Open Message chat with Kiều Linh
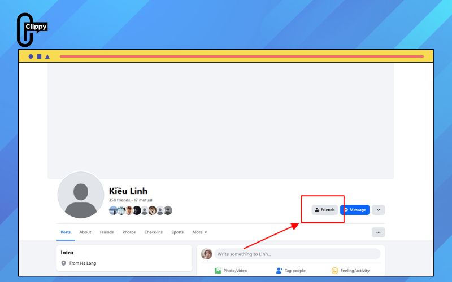This screenshot has height=282, width=452. click(355, 210)
